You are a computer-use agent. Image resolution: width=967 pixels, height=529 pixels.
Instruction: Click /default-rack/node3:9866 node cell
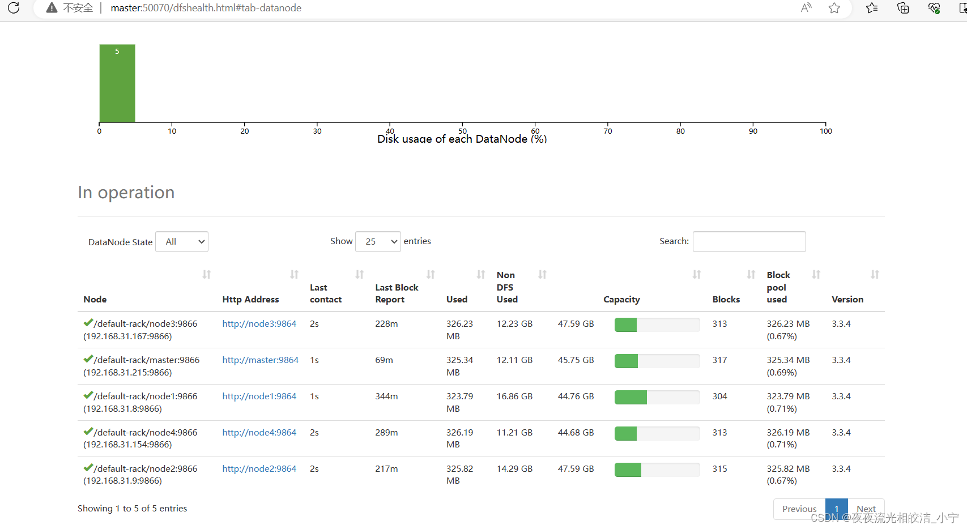point(140,330)
